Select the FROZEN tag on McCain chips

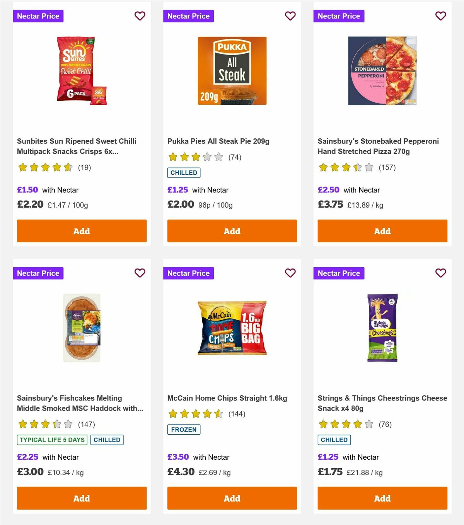184,429
